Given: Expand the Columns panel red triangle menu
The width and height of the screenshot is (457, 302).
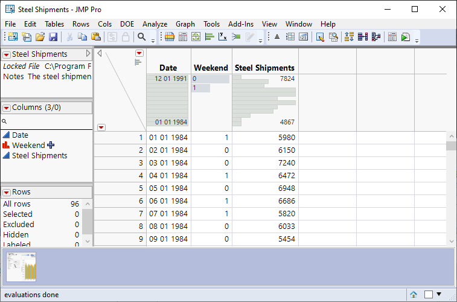Looking at the screenshot, I should (7, 108).
